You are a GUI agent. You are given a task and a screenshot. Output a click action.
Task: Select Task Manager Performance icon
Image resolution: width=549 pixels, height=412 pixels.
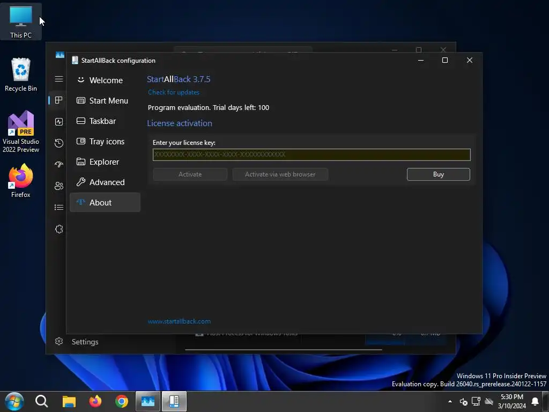[59, 122]
